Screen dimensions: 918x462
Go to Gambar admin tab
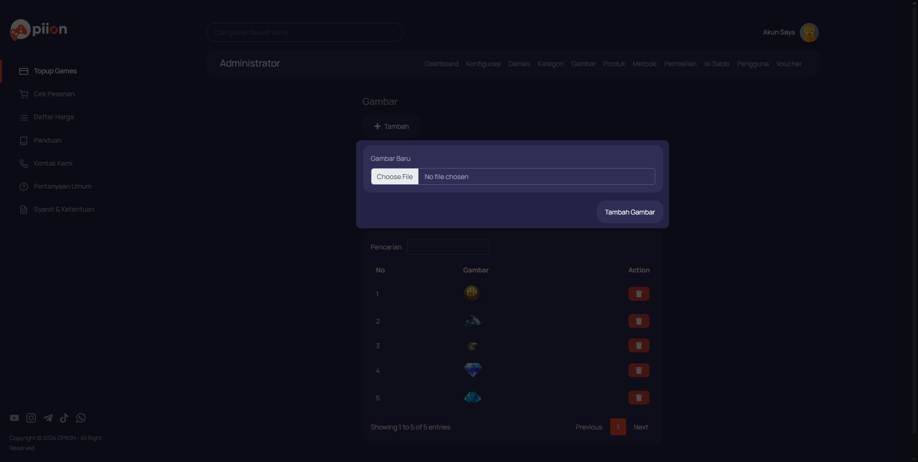point(583,64)
